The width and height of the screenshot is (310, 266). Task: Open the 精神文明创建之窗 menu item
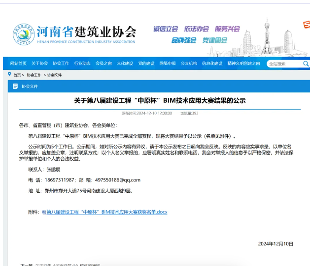coord(244,63)
